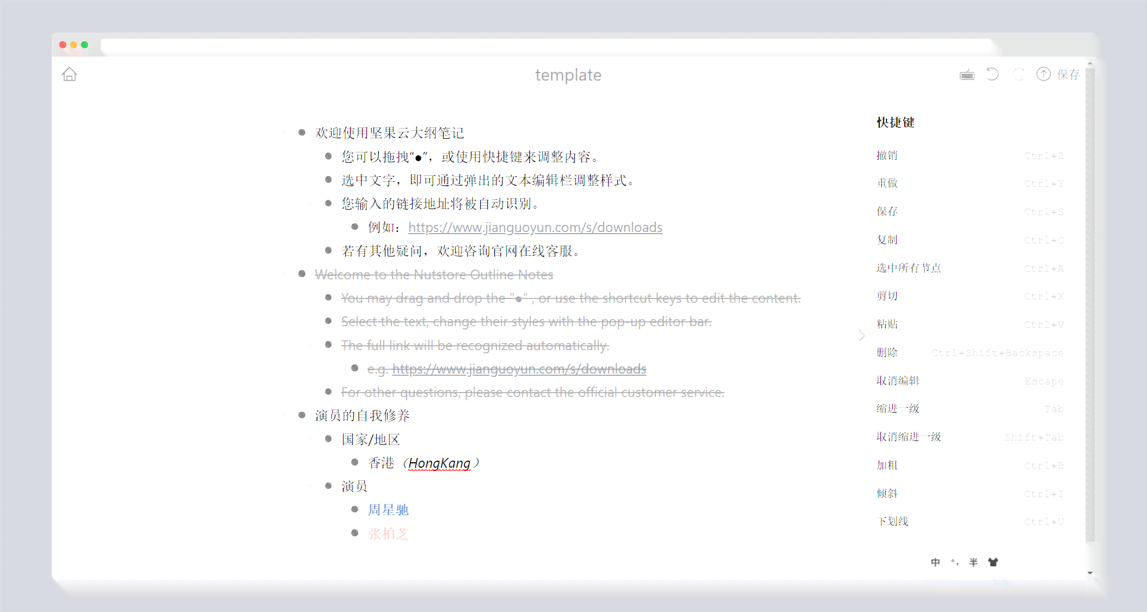Click the bullet of 演员 sub-node
Image resolution: width=1147 pixels, height=612 pixels.
(328, 486)
